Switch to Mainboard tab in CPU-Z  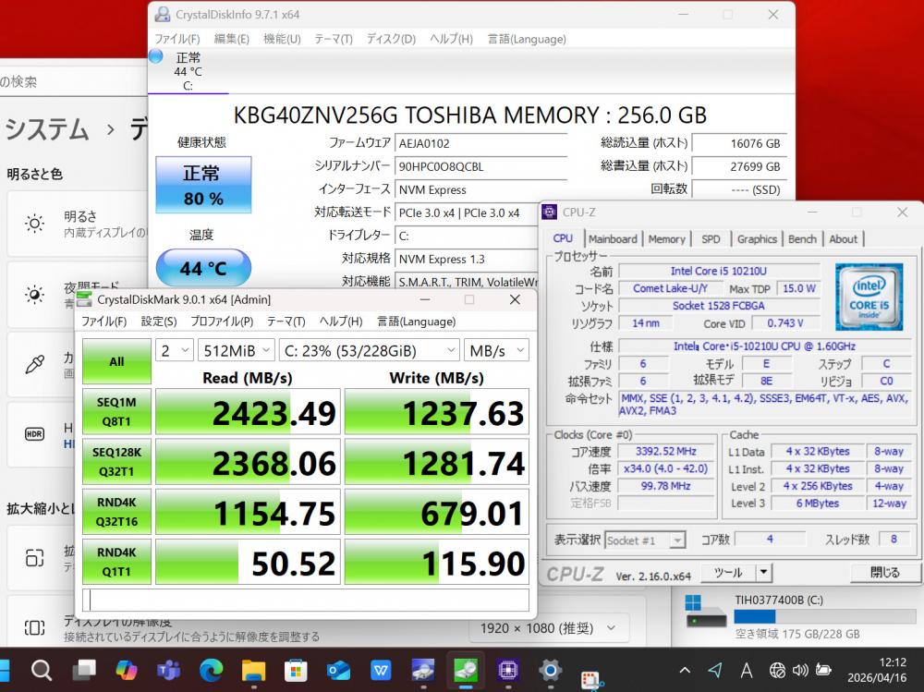click(x=613, y=238)
